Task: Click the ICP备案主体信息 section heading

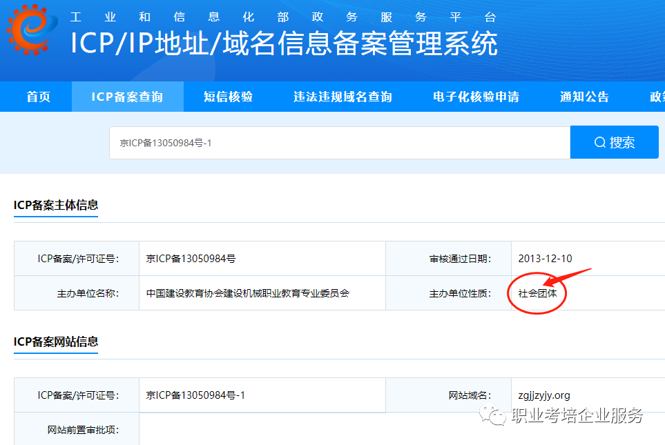Action: (x=56, y=205)
